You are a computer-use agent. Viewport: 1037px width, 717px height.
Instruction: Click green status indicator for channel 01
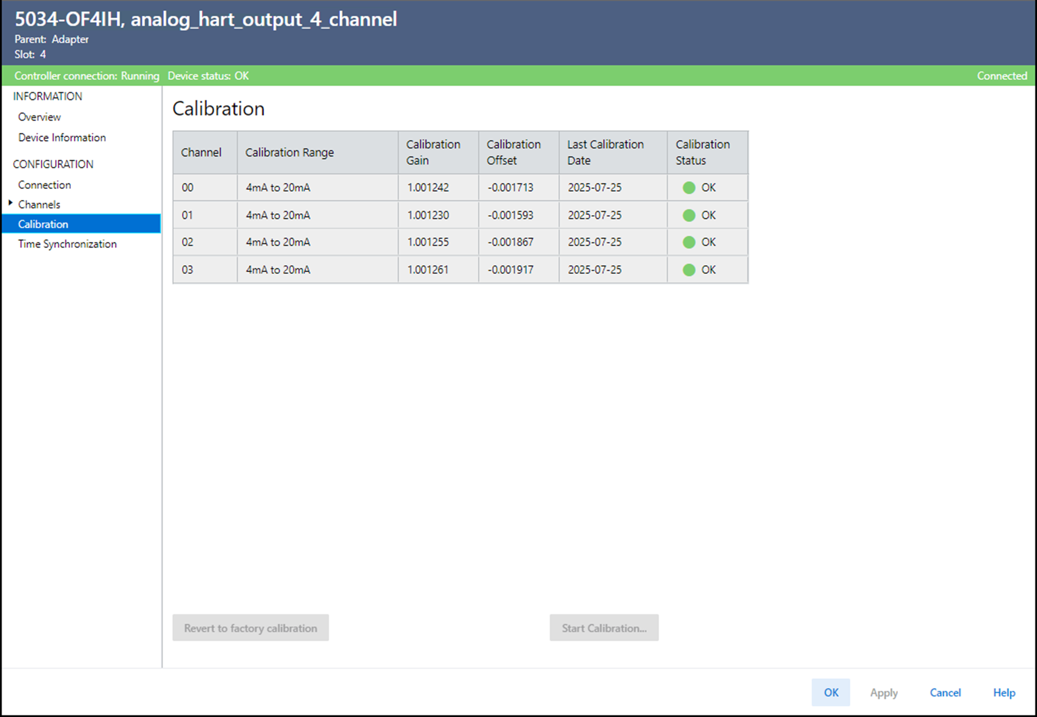click(689, 215)
